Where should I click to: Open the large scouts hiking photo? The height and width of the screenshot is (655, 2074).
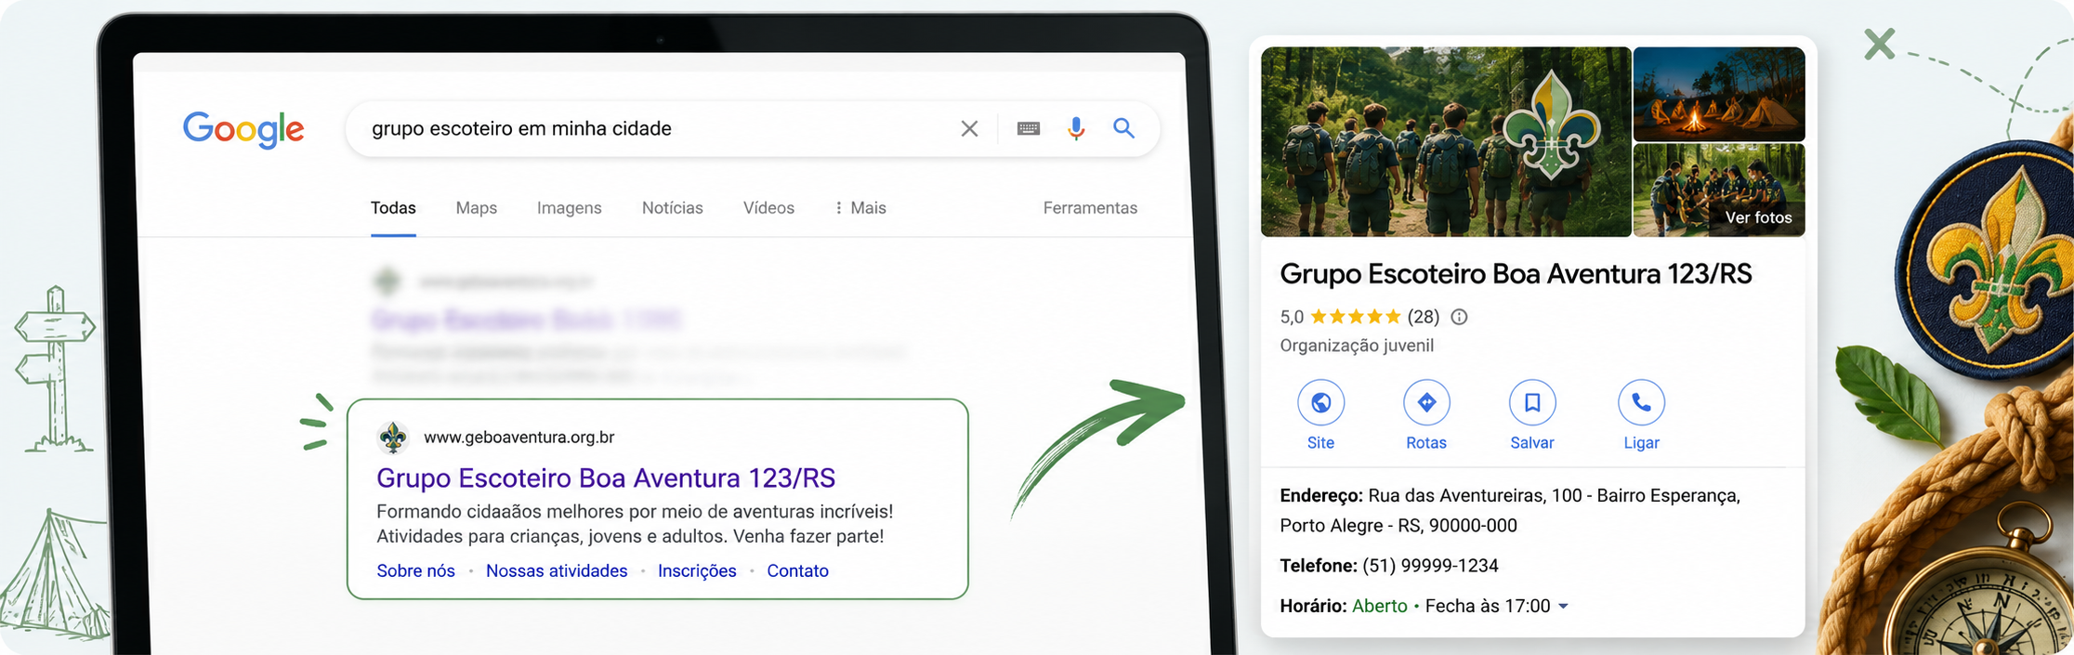(1445, 141)
